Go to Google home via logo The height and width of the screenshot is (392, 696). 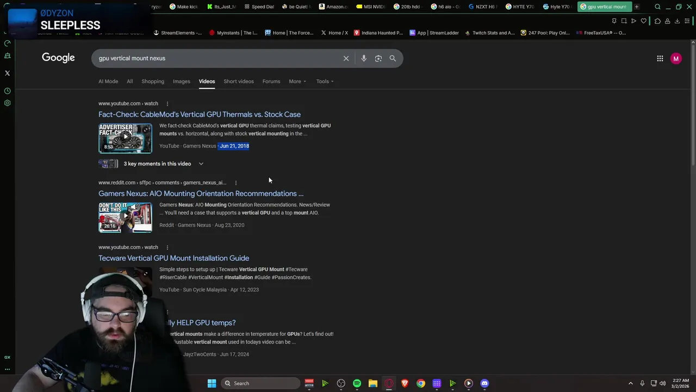click(x=58, y=58)
